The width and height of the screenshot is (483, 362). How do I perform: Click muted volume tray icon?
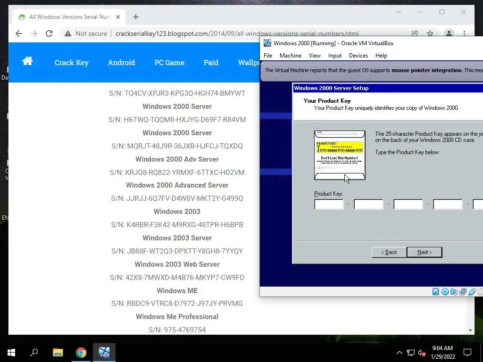pos(422,353)
